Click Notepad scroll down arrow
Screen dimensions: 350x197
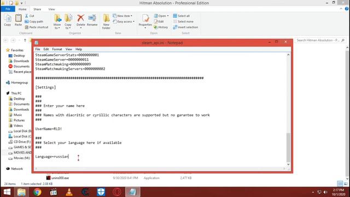pyautogui.click(x=288, y=164)
